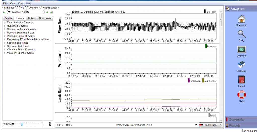Click the green Pressure legend marker

(x=206, y=46)
